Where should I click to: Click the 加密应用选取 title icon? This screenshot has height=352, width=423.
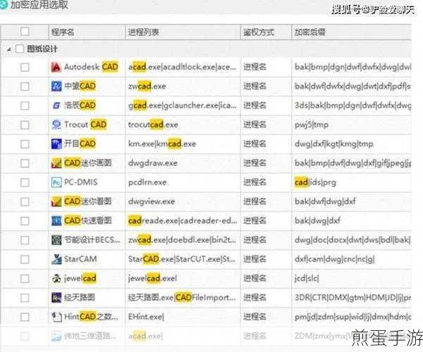(4, 6)
